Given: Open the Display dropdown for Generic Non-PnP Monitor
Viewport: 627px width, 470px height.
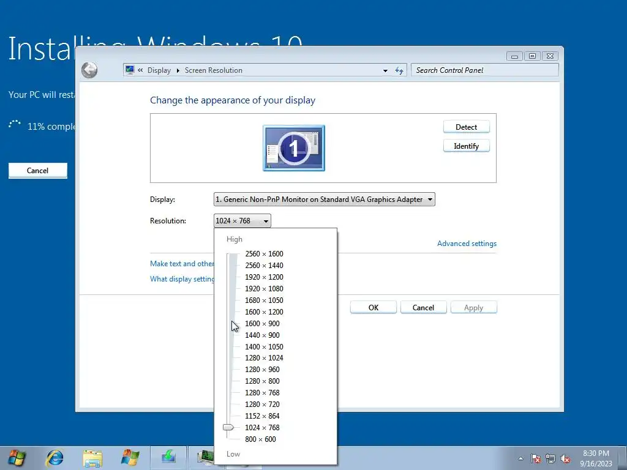Looking at the screenshot, I should tap(325, 199).
